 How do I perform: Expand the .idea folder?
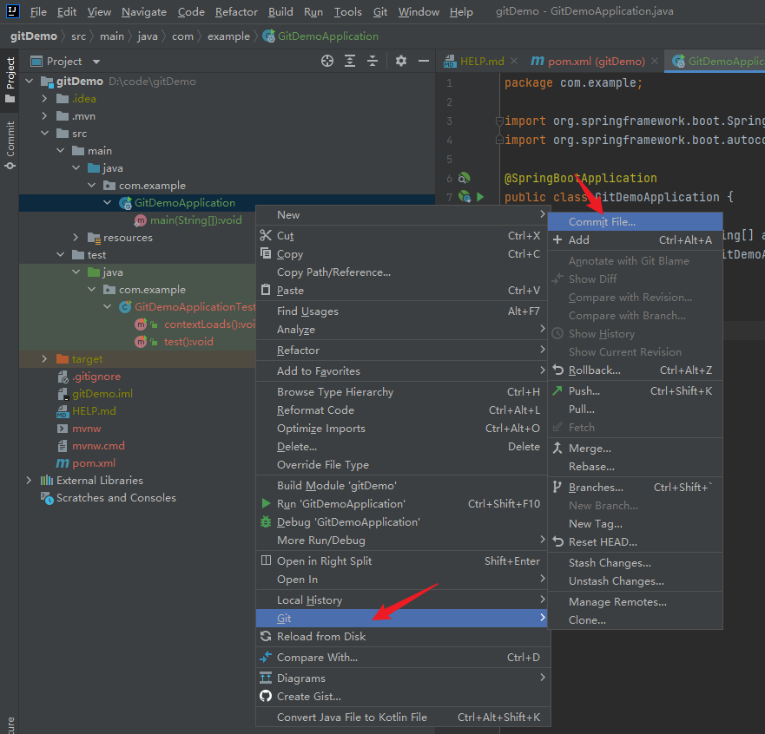(x=44, y=98)
